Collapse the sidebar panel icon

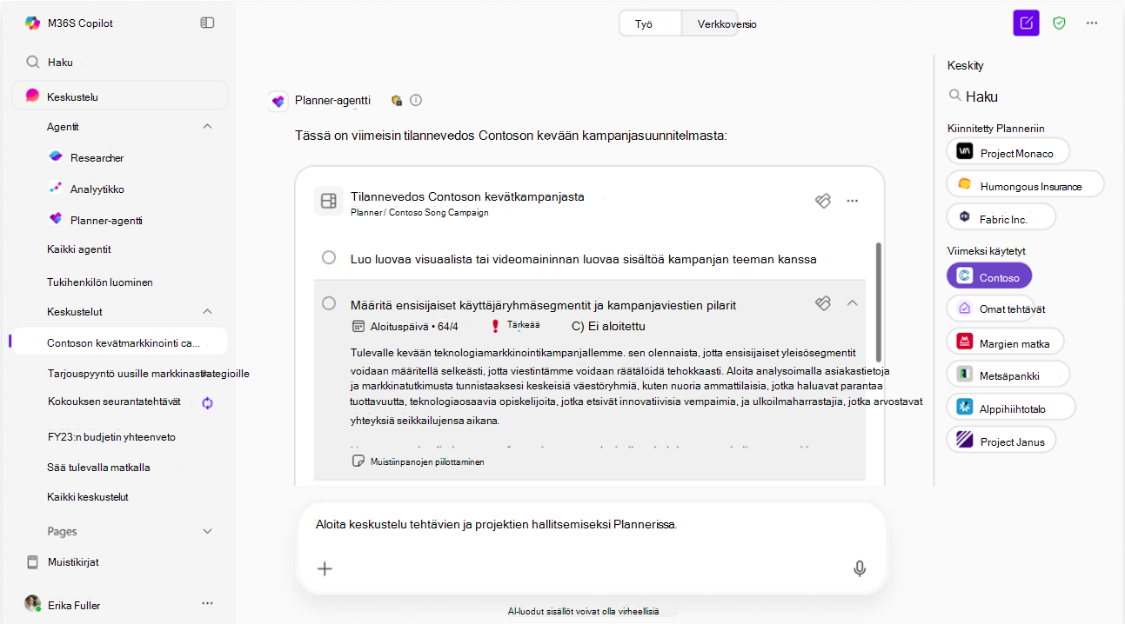click(207, 23)
